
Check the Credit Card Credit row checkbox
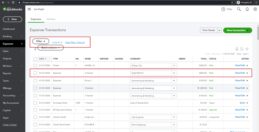point(35,125)
